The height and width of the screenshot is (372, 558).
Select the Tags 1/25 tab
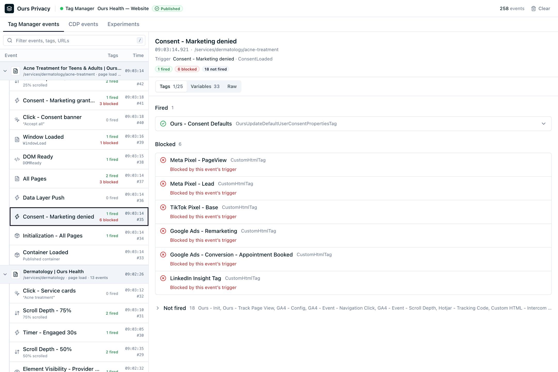171,87
